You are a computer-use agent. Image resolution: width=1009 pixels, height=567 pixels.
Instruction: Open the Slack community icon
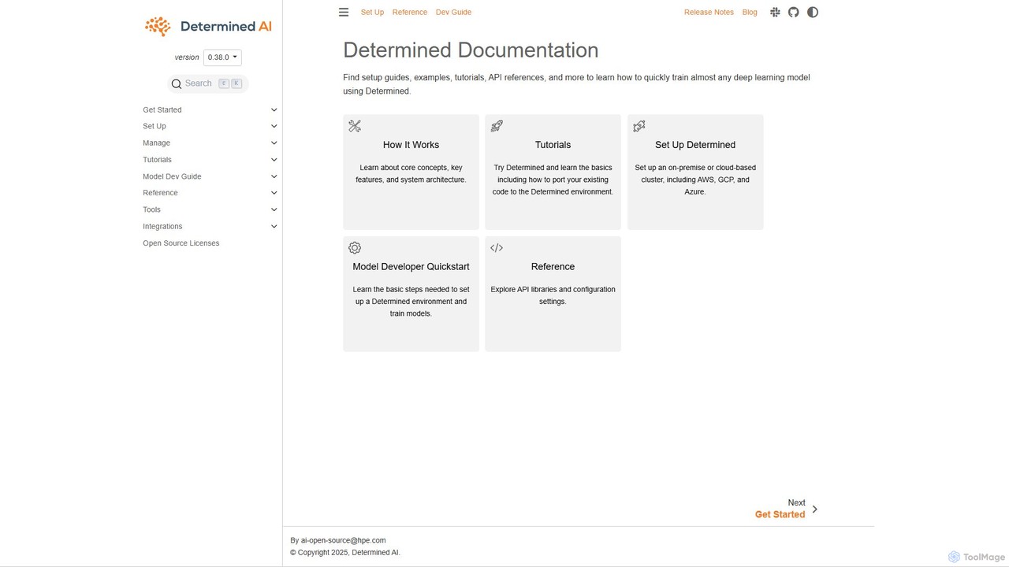coord(775,12)
